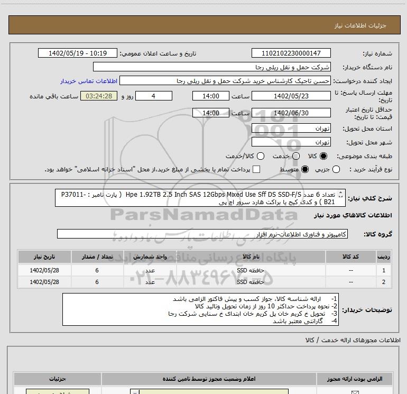Screen dimensions: 407x394
Task: Click the days remaining field showing 4
Action: click(154, 96)
